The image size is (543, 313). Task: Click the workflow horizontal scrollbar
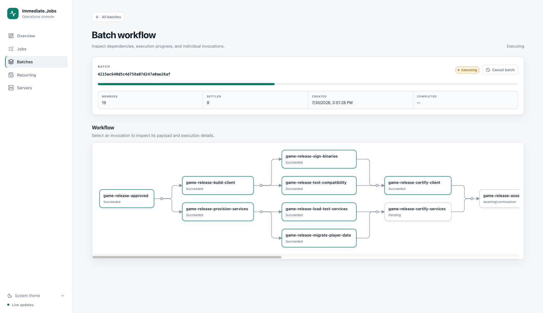[x=187, y=257]
